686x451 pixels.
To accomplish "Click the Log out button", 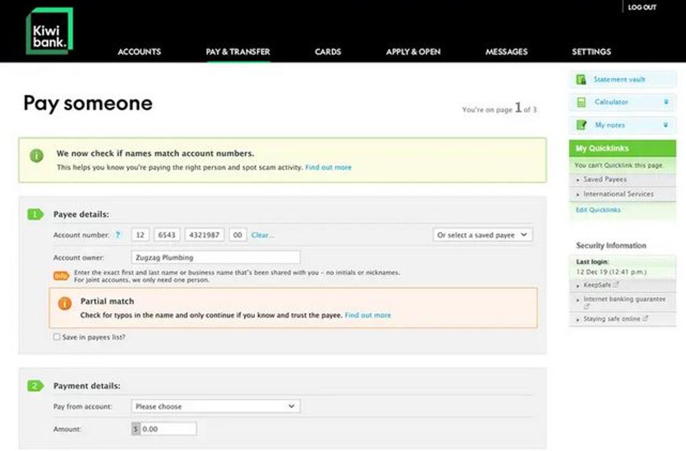I will tap(642, 7).
